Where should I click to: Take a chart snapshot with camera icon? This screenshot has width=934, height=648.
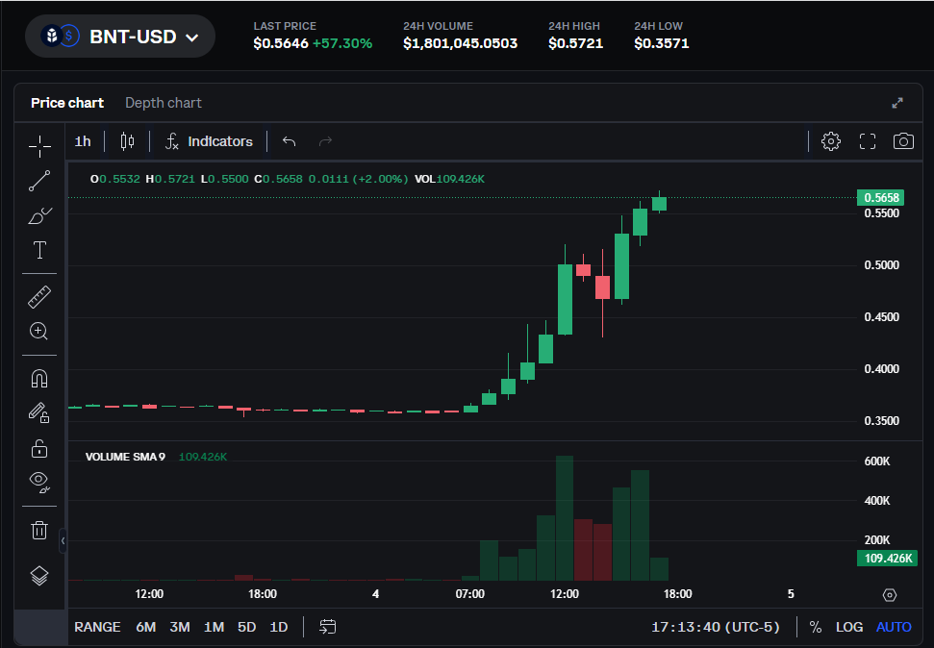[903, 141]
